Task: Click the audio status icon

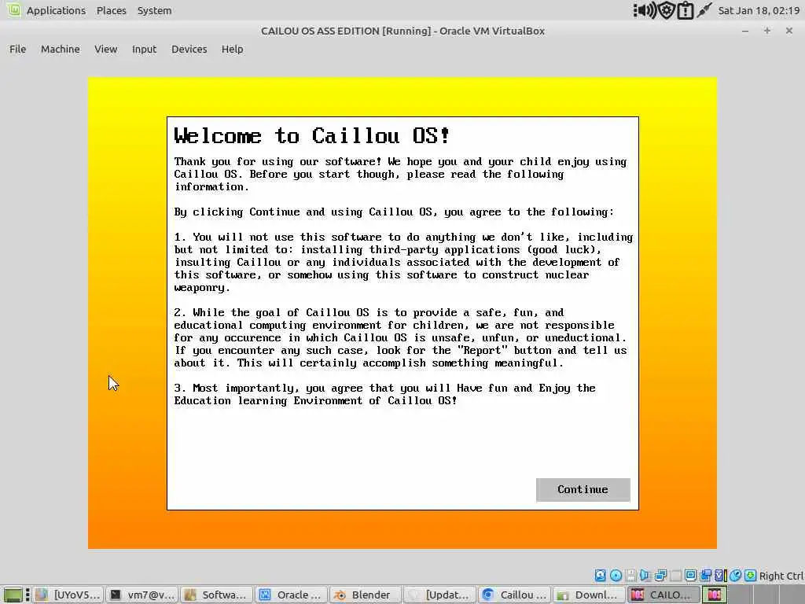Action: point(645,575)
